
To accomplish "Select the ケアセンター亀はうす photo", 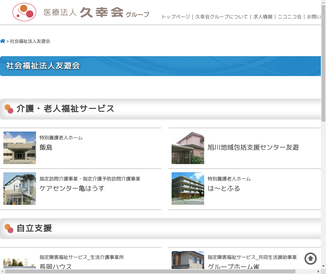I will pyautogui.click(x=20, y=188).
